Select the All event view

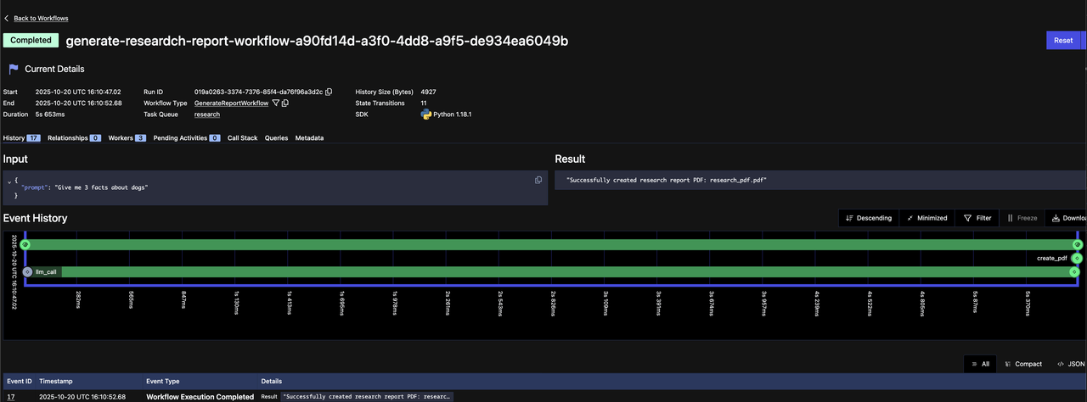tap(978, 364)
